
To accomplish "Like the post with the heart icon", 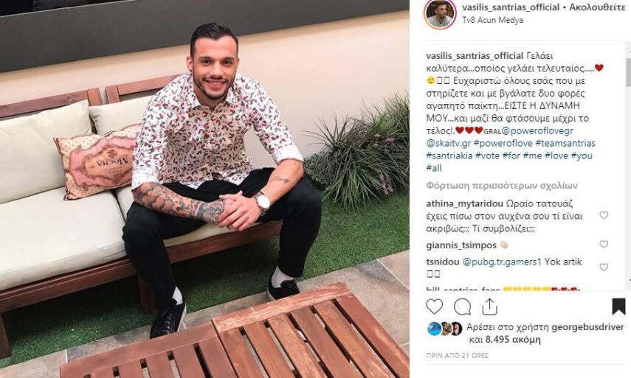I will point(434,307).
